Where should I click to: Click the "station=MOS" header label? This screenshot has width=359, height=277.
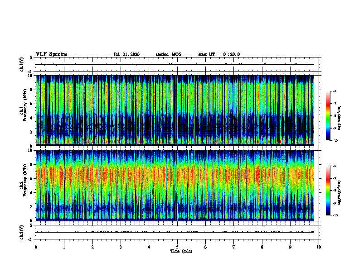tap(169, 54)
